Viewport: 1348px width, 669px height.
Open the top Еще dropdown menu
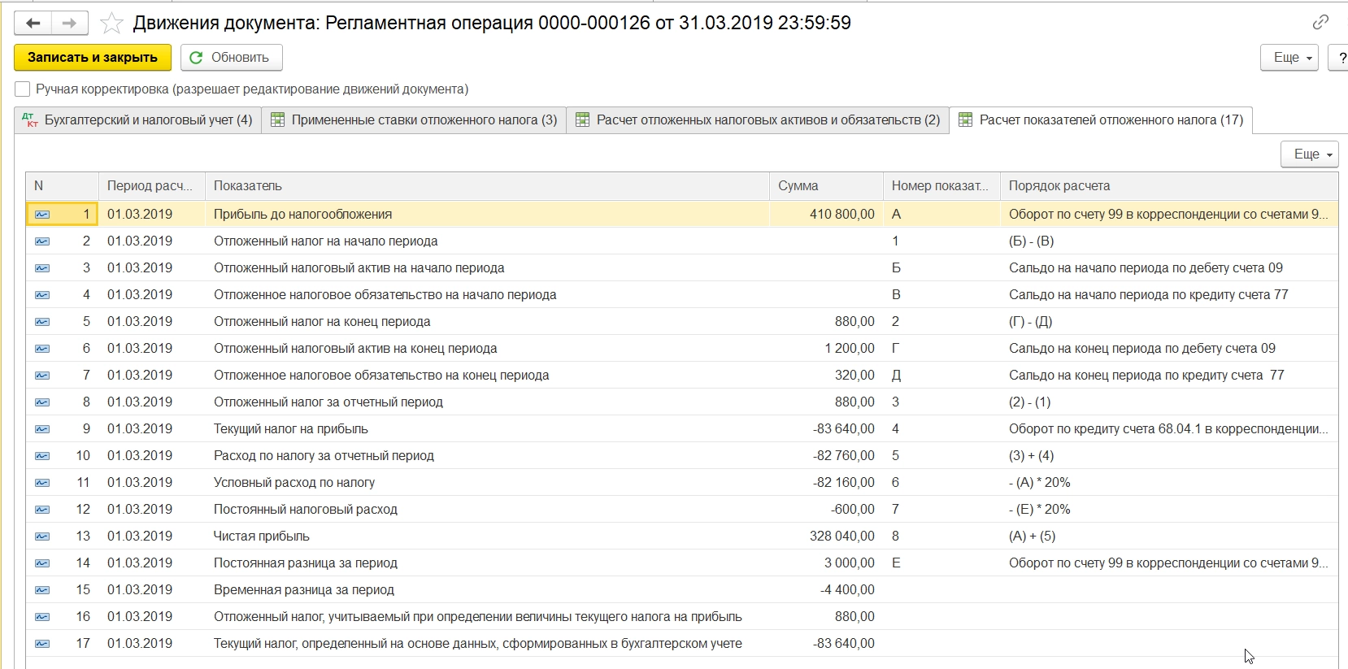(1289, 58)
